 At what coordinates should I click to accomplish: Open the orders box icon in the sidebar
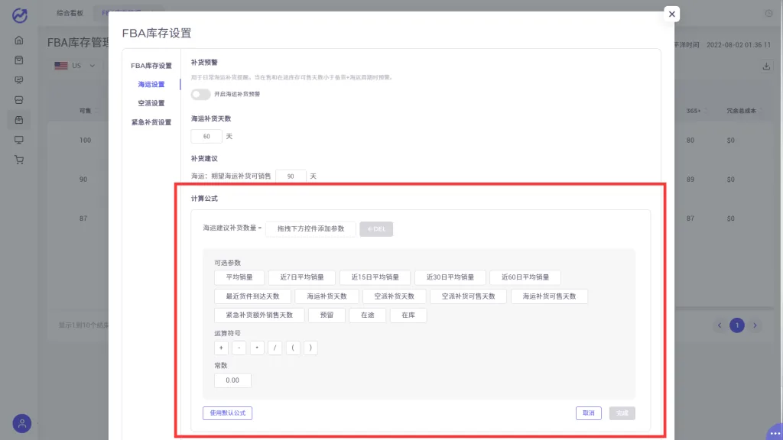pos(19,60)
